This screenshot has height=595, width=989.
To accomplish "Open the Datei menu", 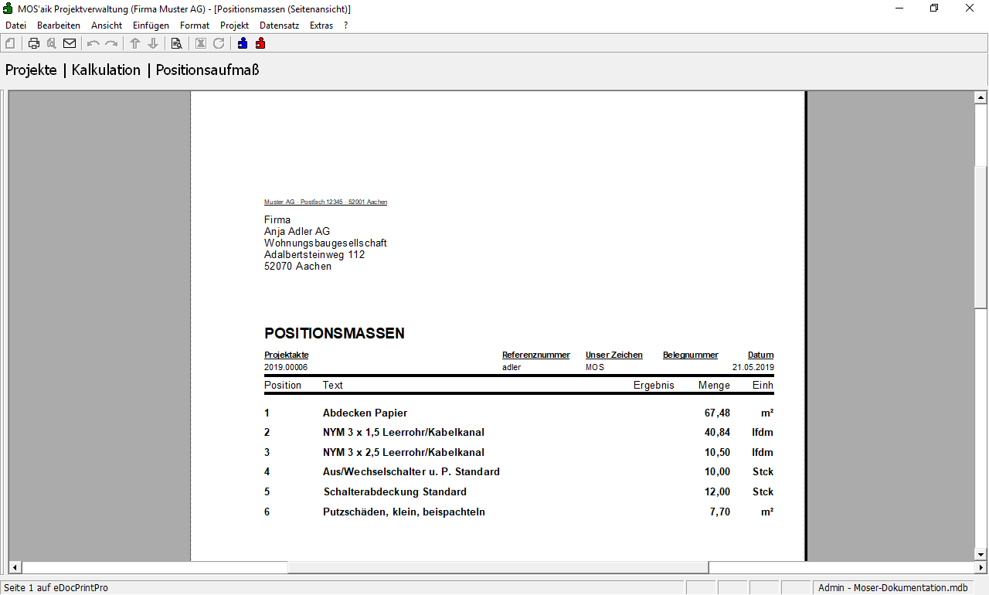I will click(15, 25).
